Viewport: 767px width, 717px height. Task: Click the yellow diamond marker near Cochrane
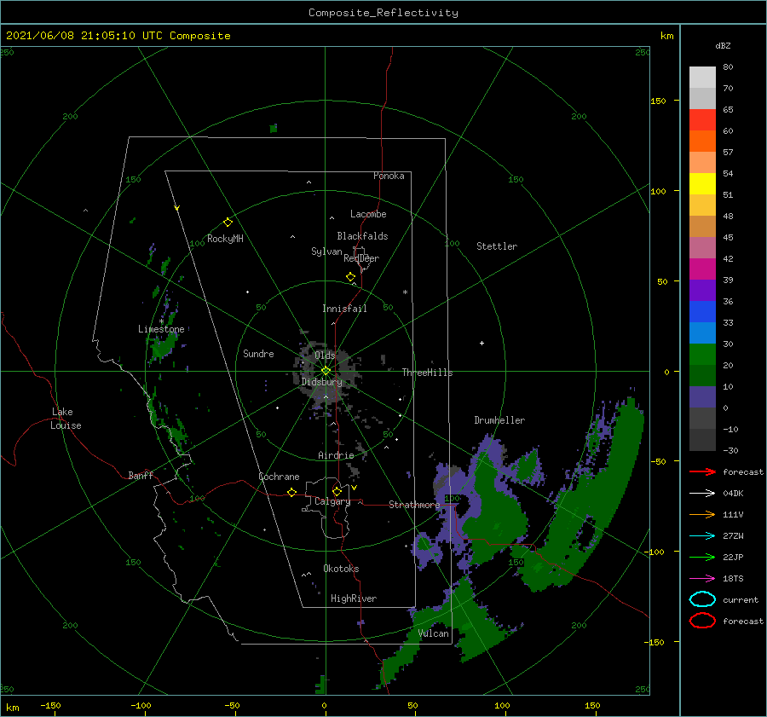point(291,492)
